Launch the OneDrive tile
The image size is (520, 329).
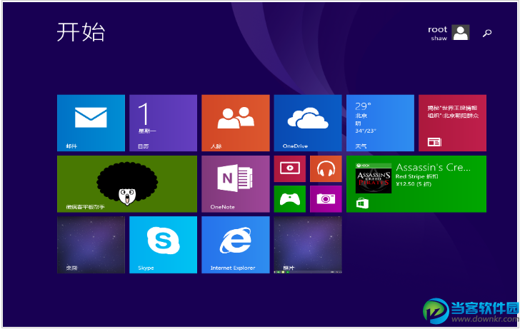308,123
